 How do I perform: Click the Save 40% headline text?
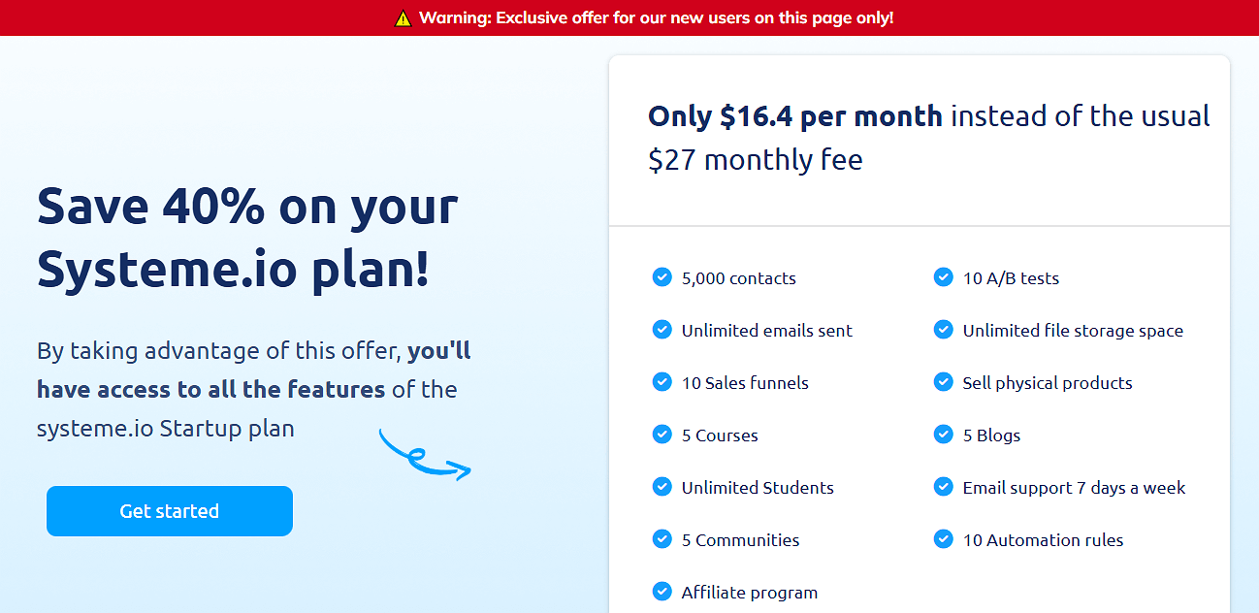click(247, 238)
